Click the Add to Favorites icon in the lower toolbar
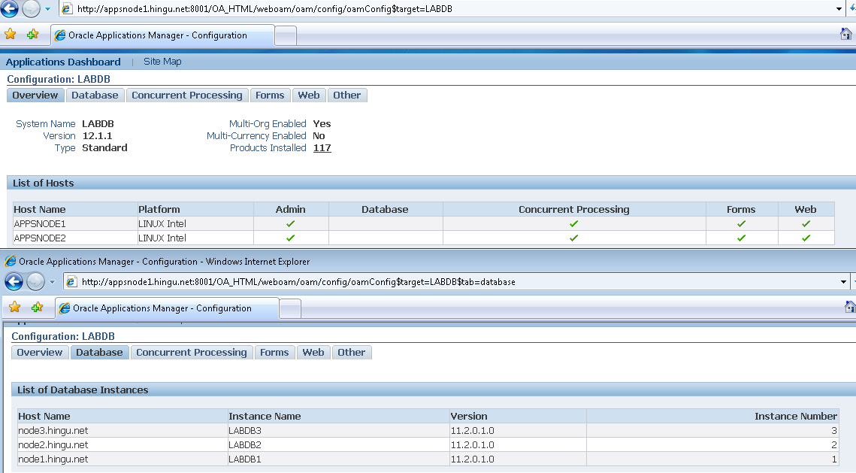The height and width of the screenshot is (473, 856). coord(37,307)
